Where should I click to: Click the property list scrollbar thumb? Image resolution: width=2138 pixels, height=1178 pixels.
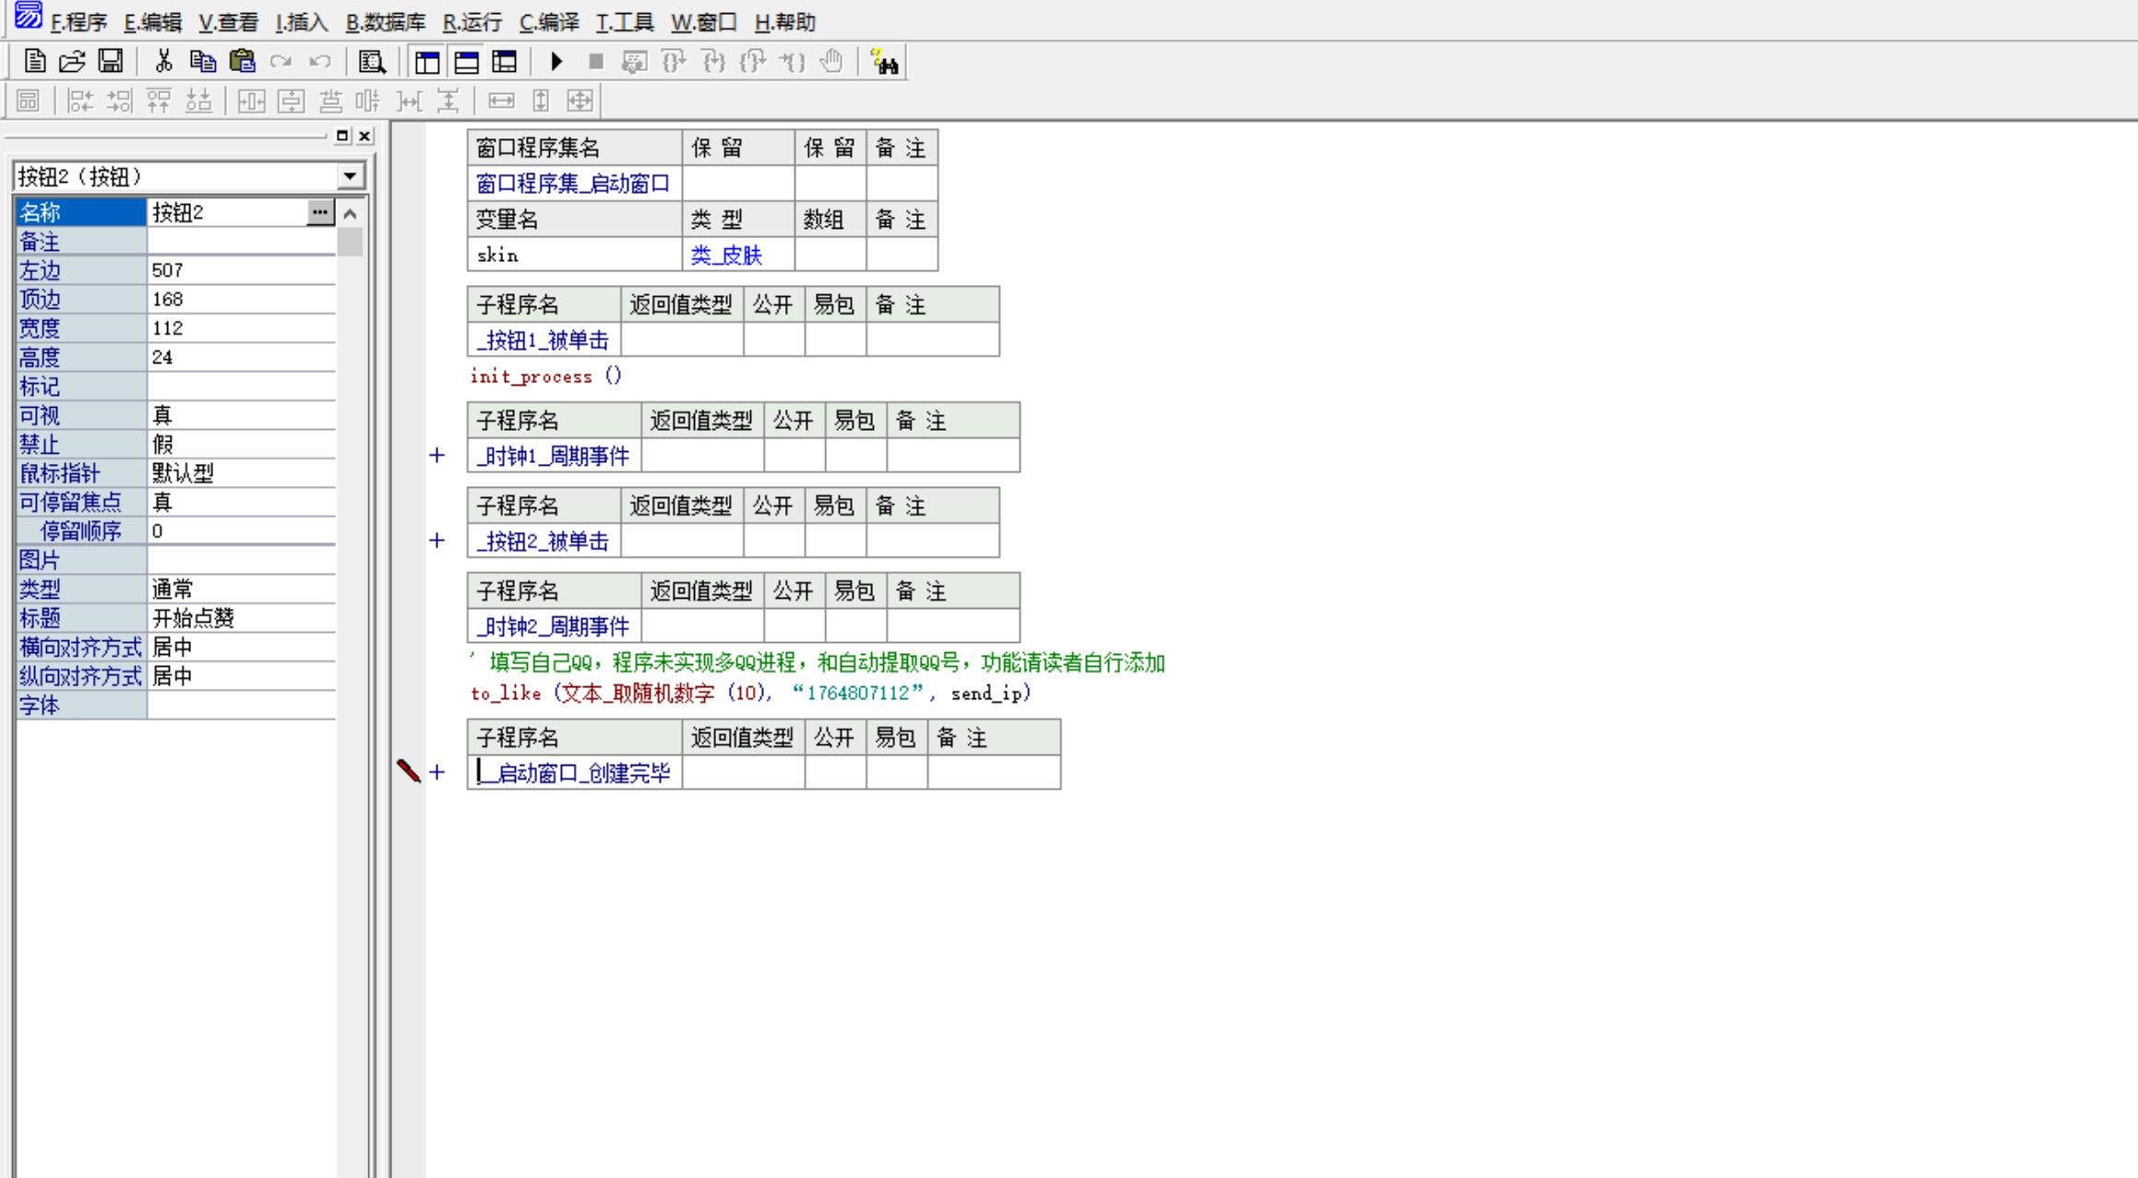click(x=350, y=242)
